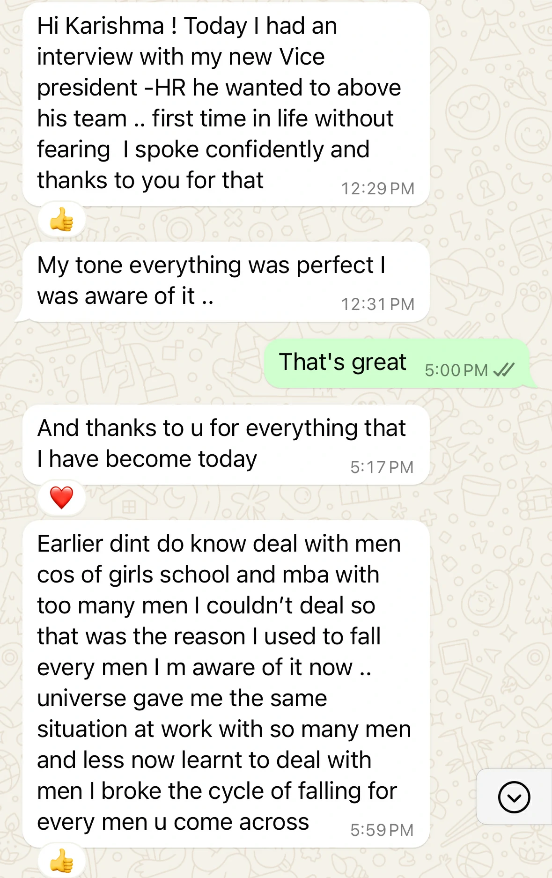The width and height of the screenshot is (552, 878).
Task: Open thumbs-up reaction under the 5:59 PM message
Action: [62, 861]
